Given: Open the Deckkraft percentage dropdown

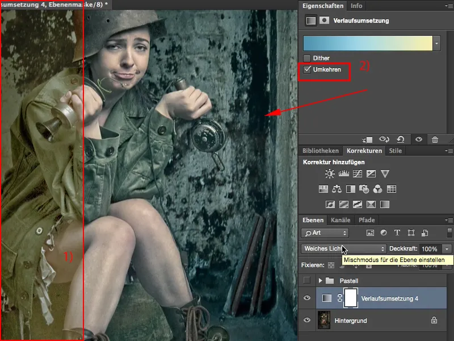Looking at the screenshot, I should [x=445, y=248].
